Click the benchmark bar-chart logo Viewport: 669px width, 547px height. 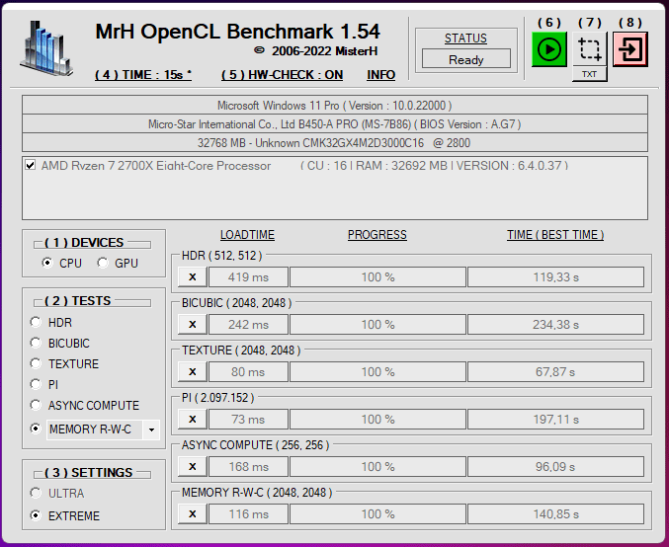click(x=46, y=48)
